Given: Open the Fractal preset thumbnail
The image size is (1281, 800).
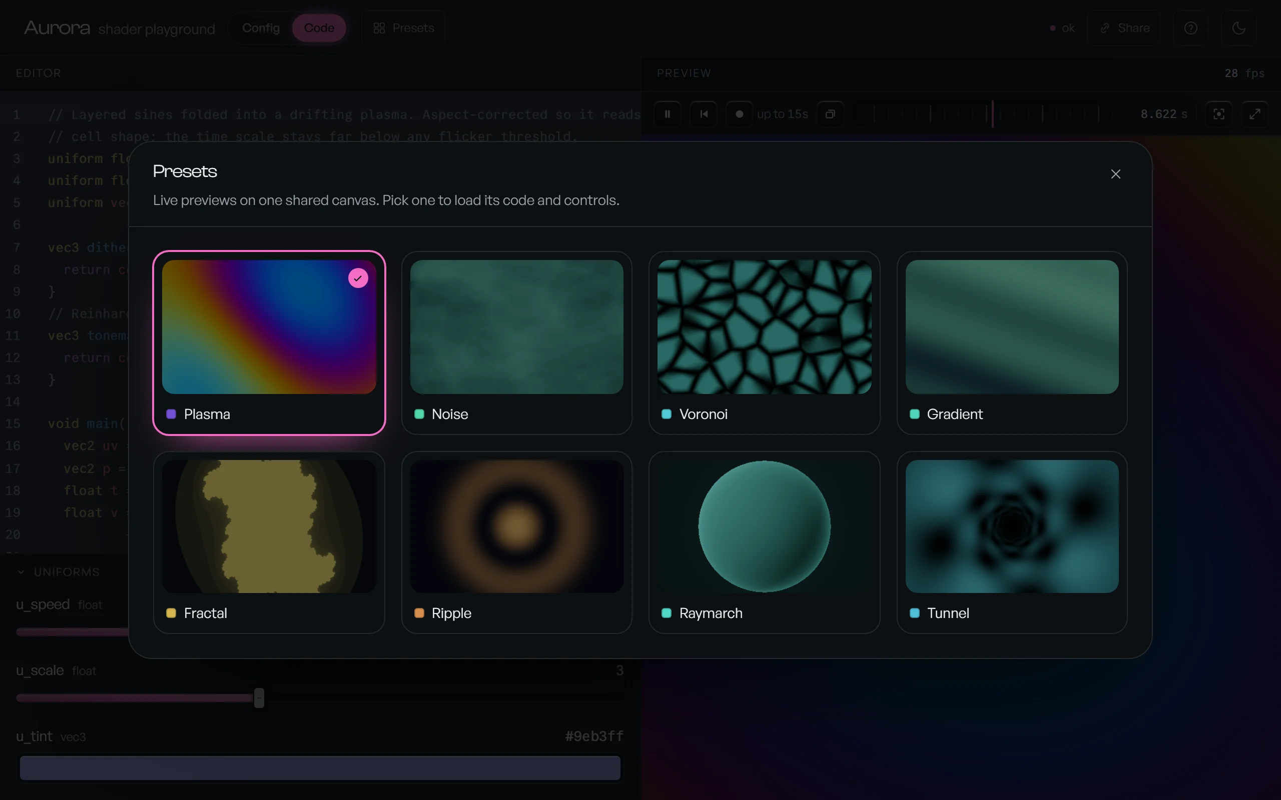Looking at the screenshot, I should tap(269, 526).
